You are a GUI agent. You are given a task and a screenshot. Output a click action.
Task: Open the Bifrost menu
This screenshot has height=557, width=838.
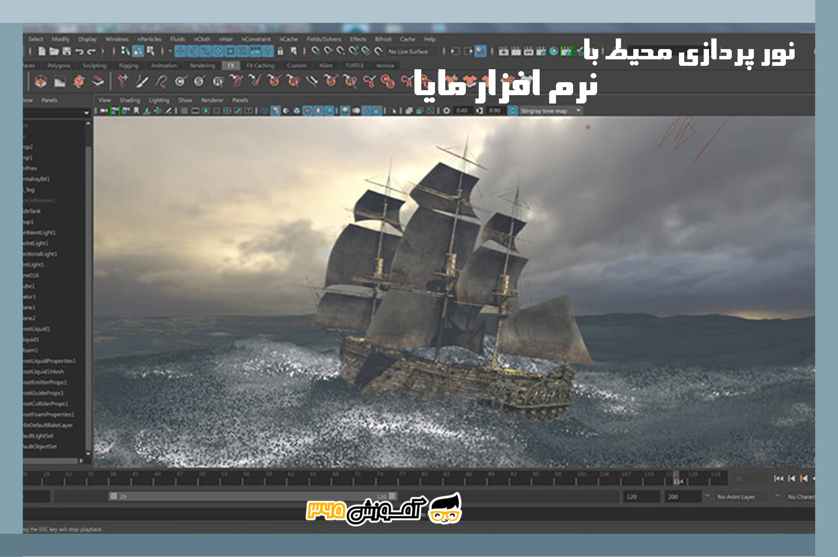coord(383,39)
